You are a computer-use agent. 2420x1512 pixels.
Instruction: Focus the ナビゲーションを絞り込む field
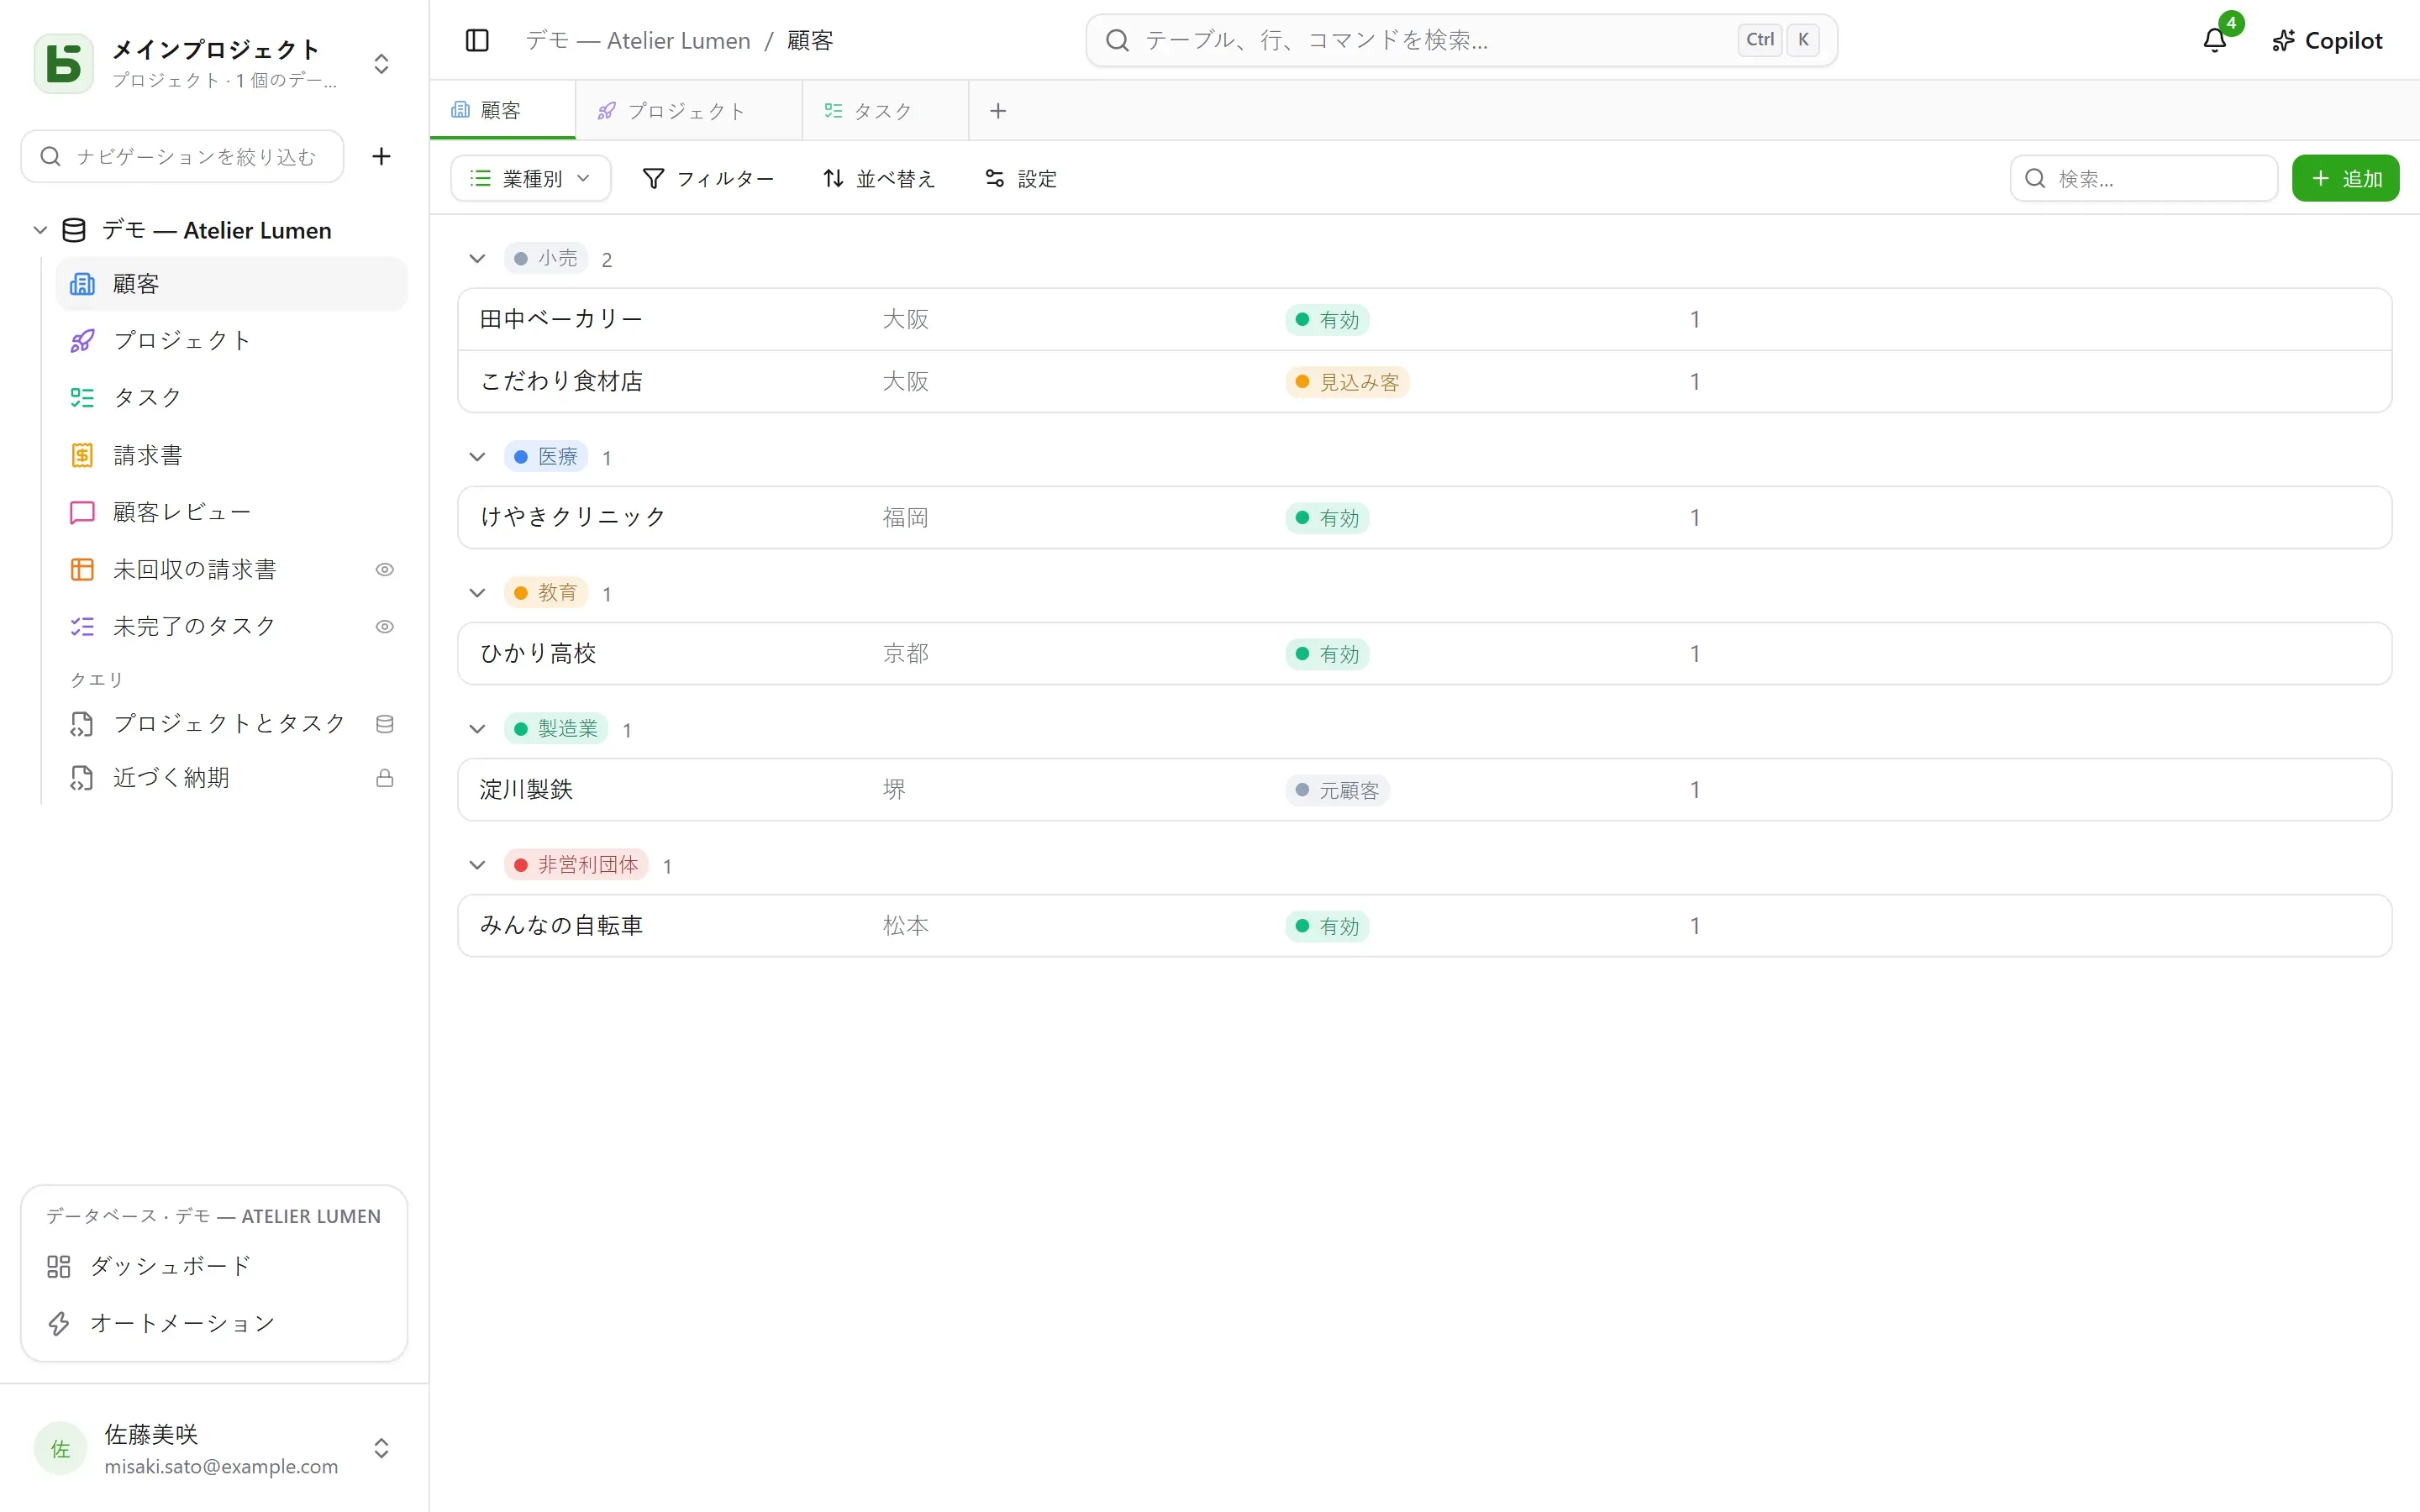183,156
